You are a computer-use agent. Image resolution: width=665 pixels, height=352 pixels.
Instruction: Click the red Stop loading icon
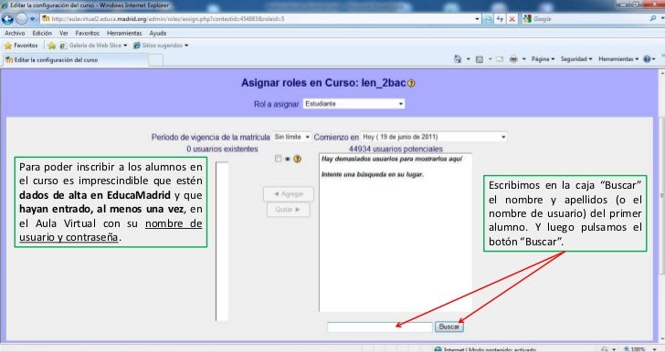tap(512, 19)
